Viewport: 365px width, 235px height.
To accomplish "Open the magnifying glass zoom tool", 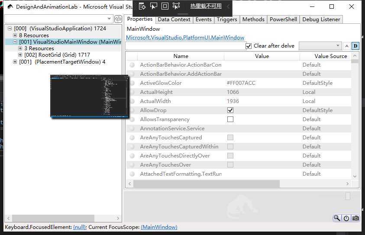I will point(337,218).
